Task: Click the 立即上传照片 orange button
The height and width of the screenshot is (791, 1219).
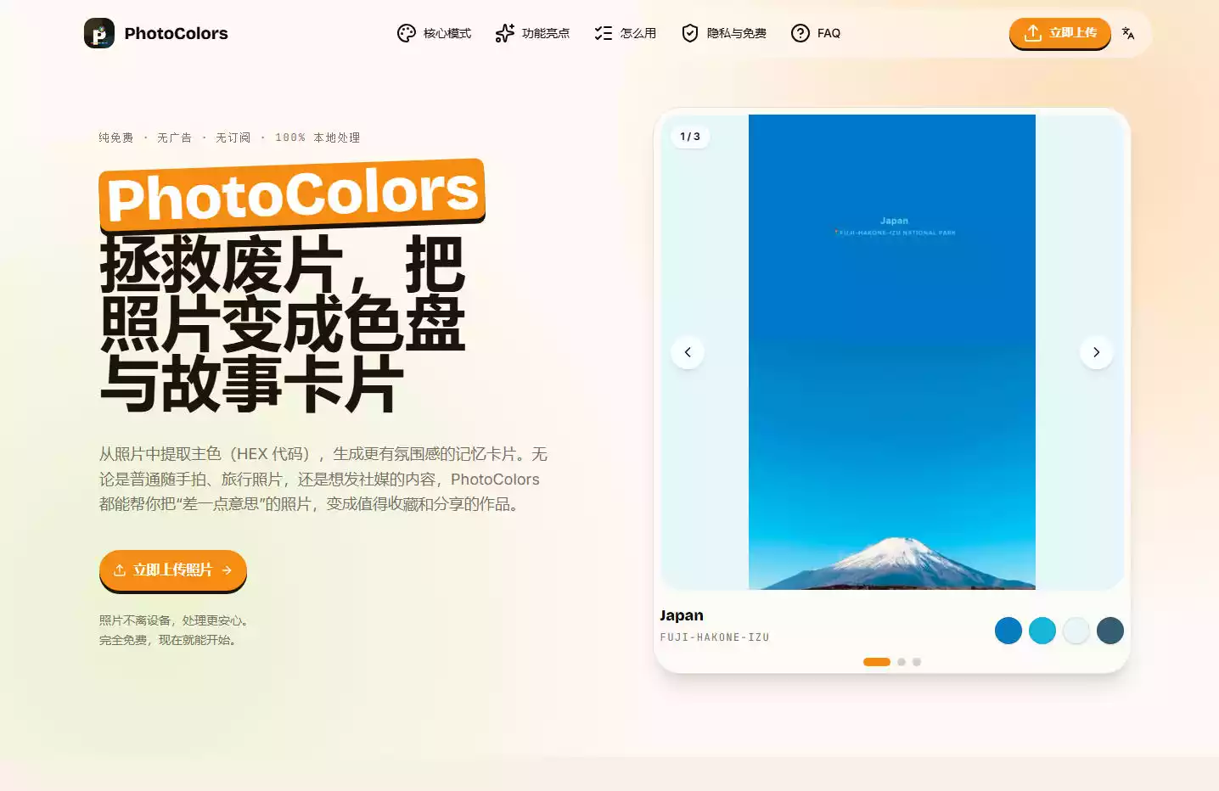Action: click(173, 570)
